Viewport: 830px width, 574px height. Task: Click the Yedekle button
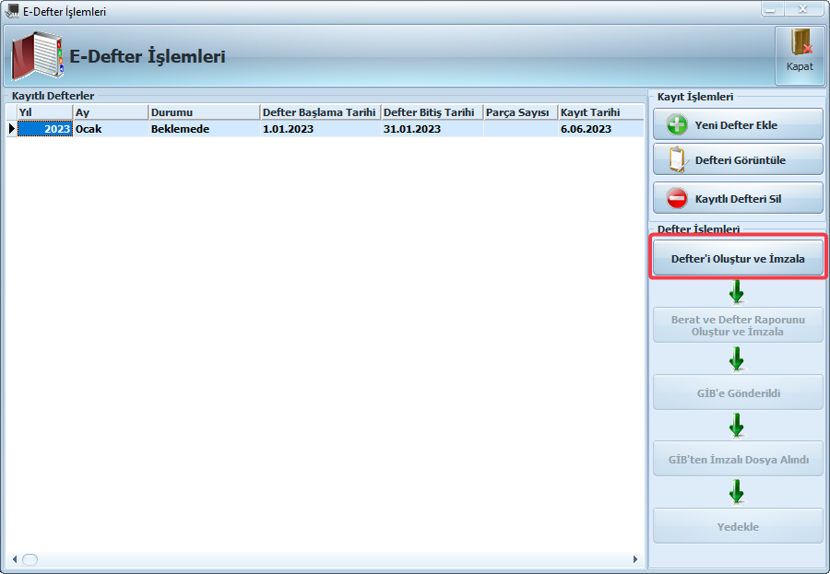[x=738, y=526]
